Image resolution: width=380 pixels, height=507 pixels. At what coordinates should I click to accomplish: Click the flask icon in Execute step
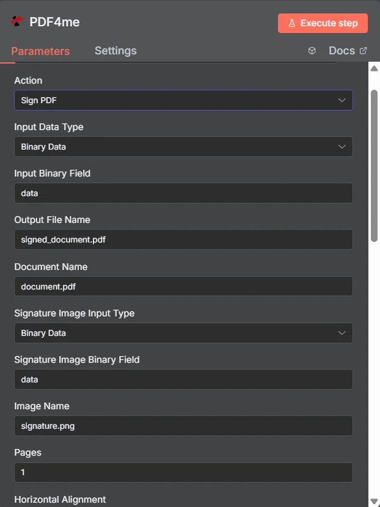[291, 23]
